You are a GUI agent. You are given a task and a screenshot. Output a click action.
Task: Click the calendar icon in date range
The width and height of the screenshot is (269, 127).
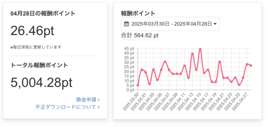coord(126,24)
